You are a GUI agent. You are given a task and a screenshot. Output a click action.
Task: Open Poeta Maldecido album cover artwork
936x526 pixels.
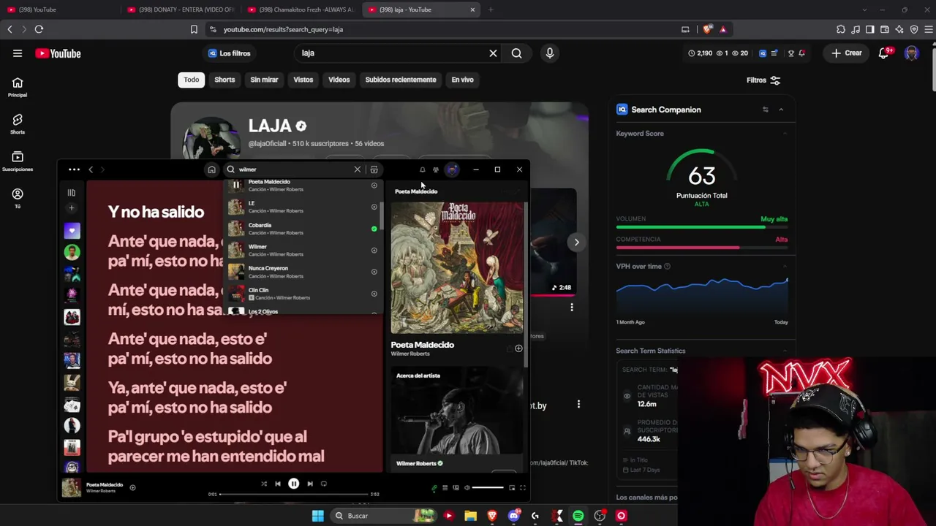[x=456, y=268]
